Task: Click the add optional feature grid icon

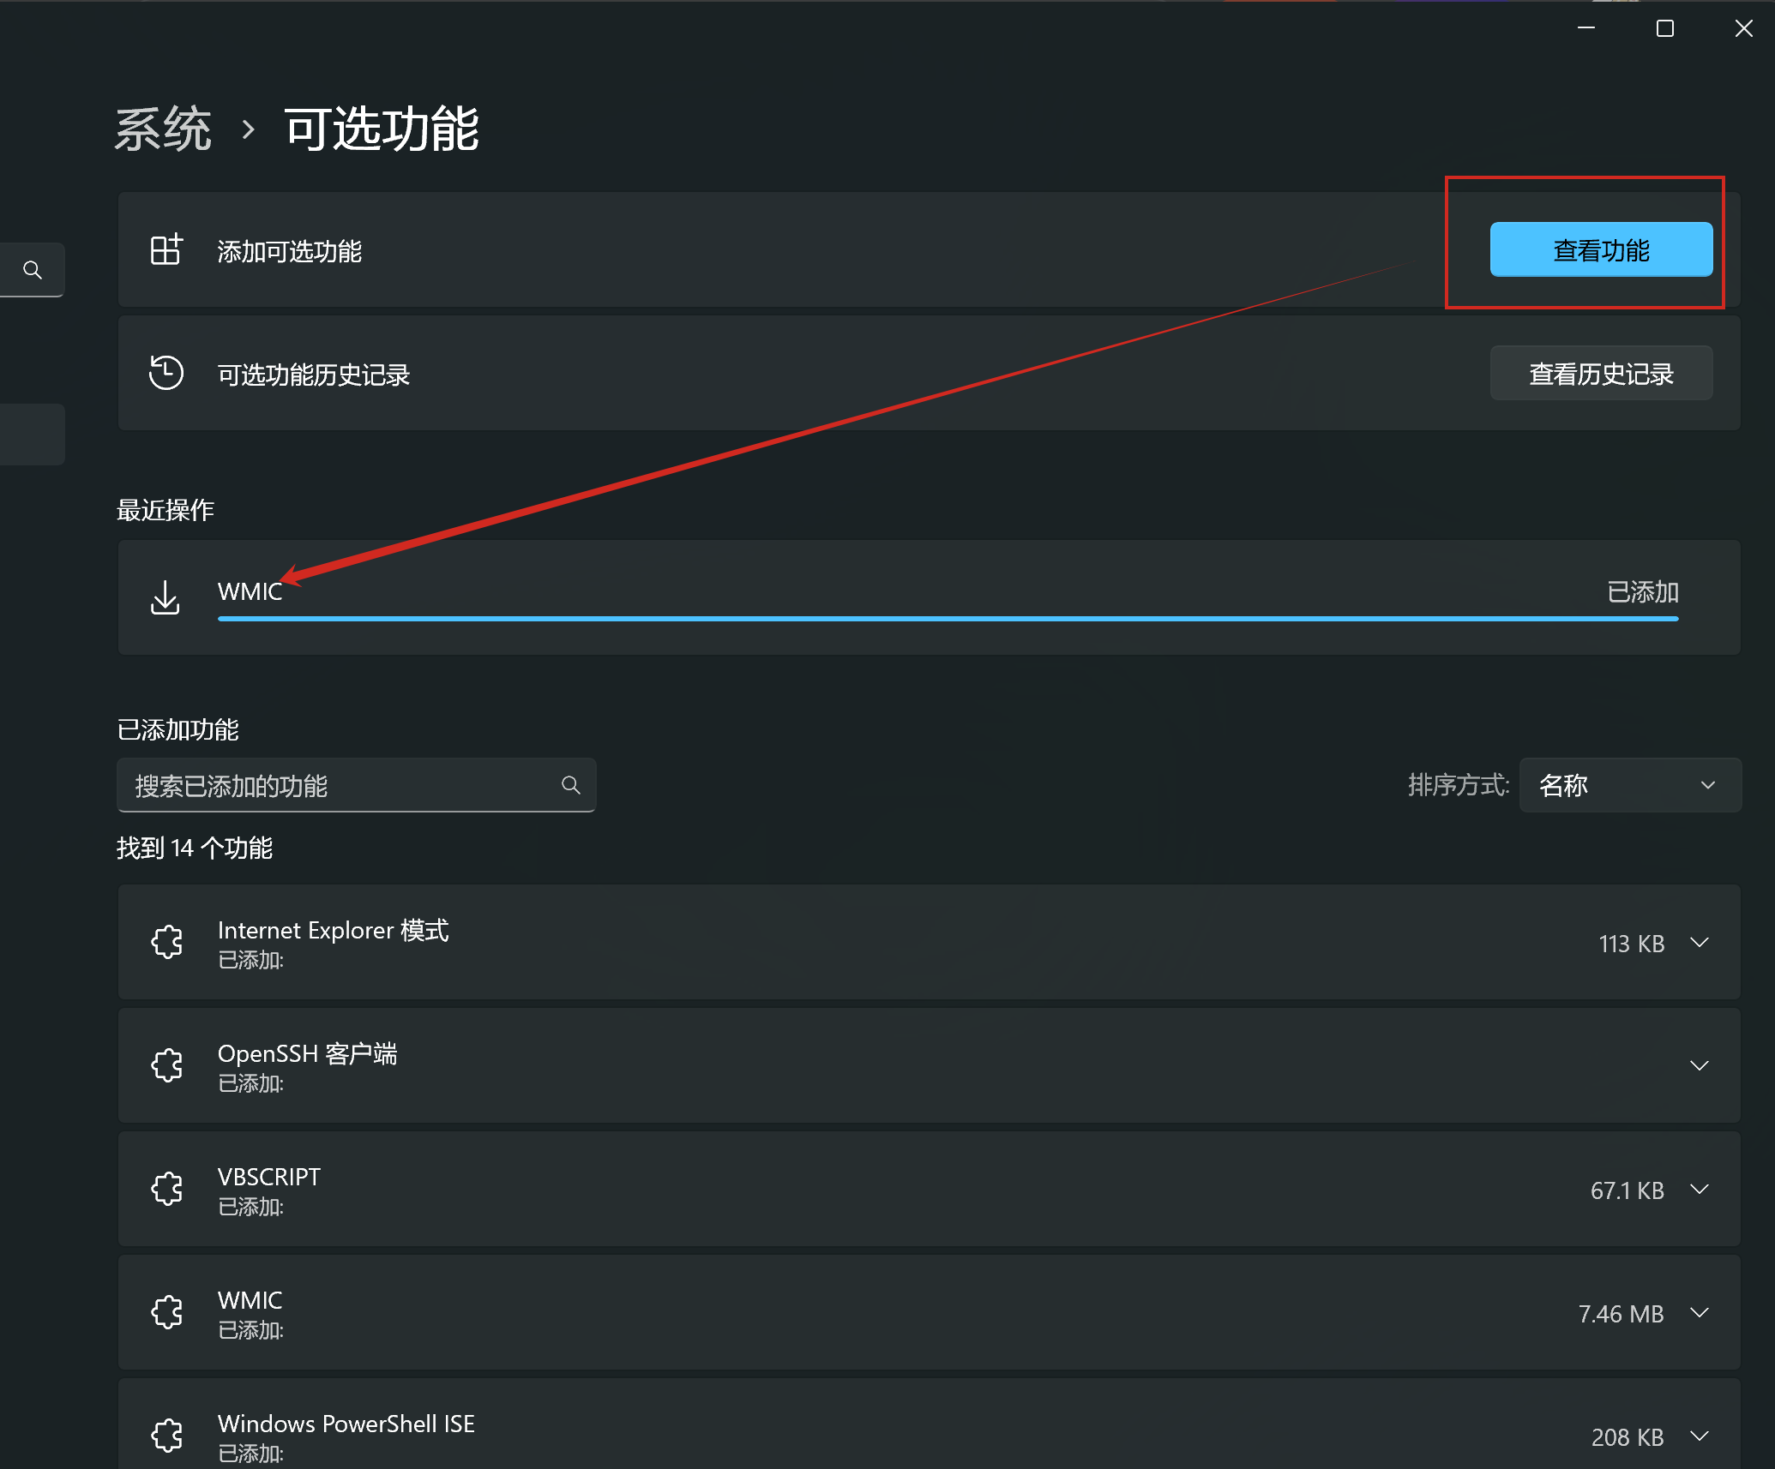Action: tap(165, 249)
